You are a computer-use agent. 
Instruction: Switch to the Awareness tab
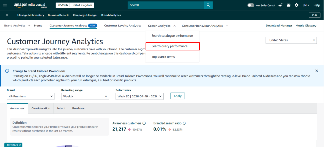coord(17,108)
